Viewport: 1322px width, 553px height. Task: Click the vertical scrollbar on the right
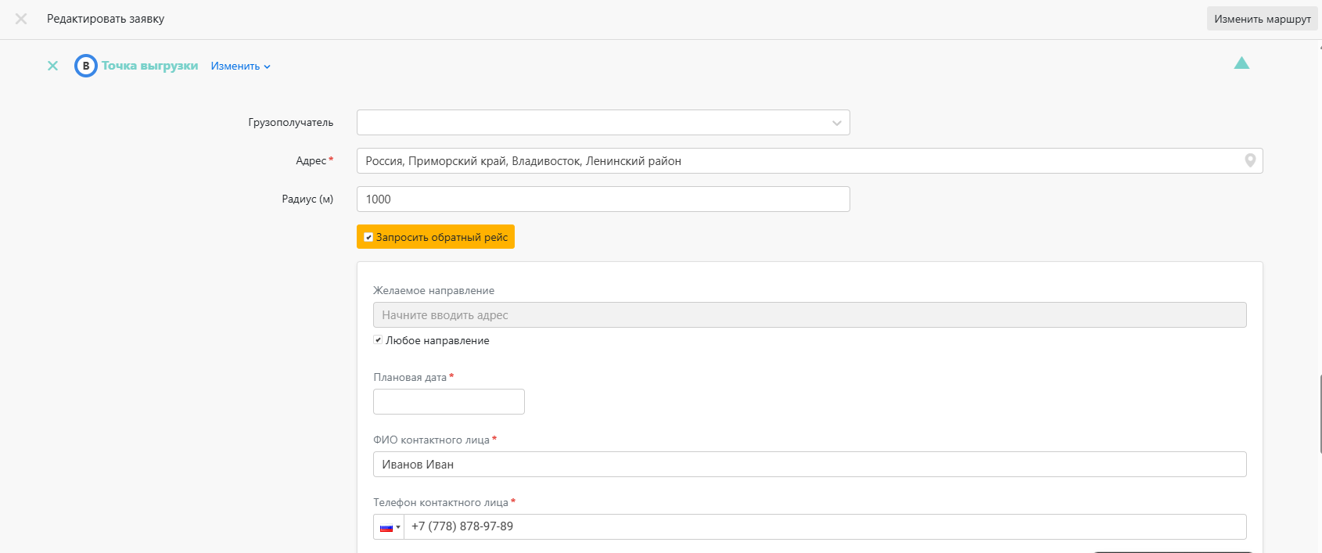point(1320,415)
